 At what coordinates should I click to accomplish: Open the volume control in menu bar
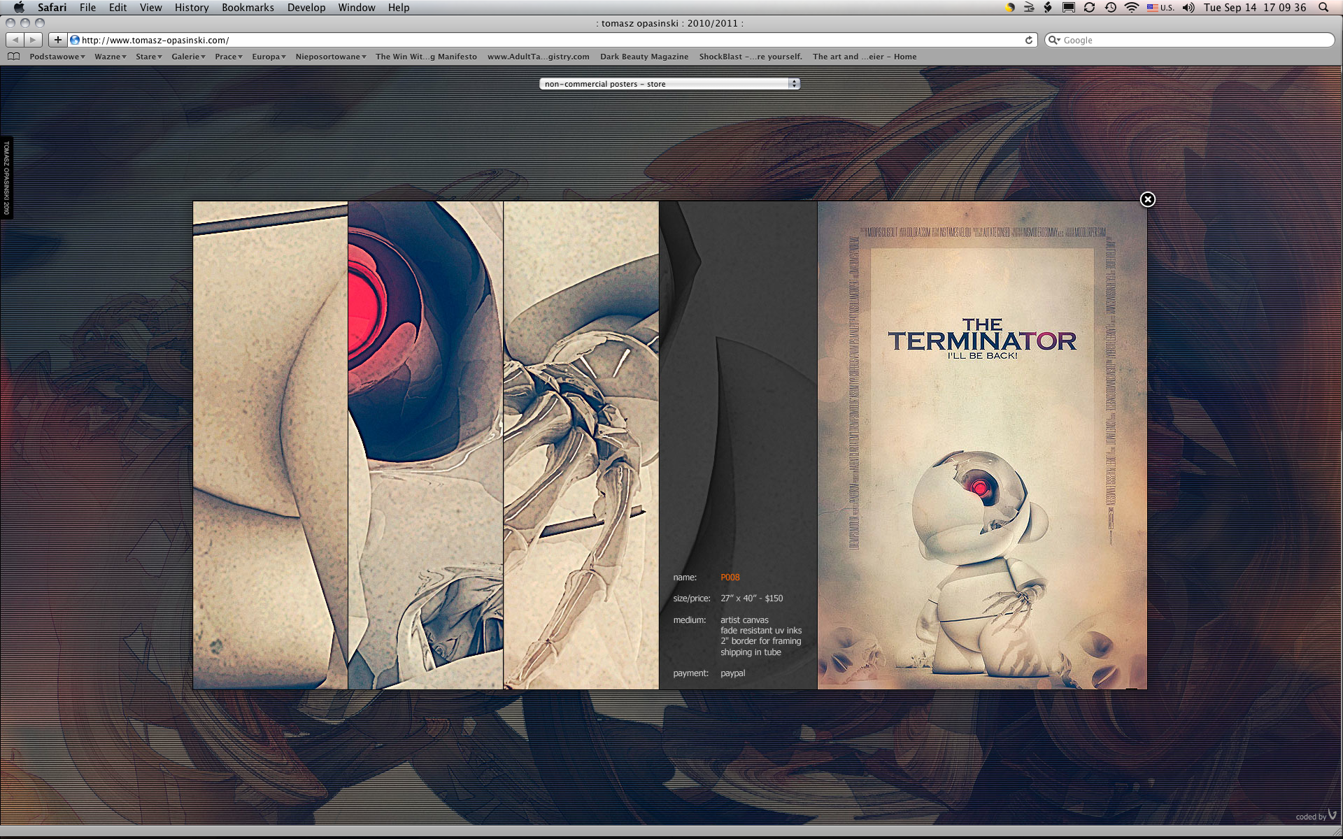pyautogui.click(x=1188, y=8)
